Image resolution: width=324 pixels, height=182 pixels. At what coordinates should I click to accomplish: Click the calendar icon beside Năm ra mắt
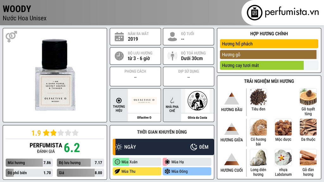pyautogui.click(x=119, y=37)
